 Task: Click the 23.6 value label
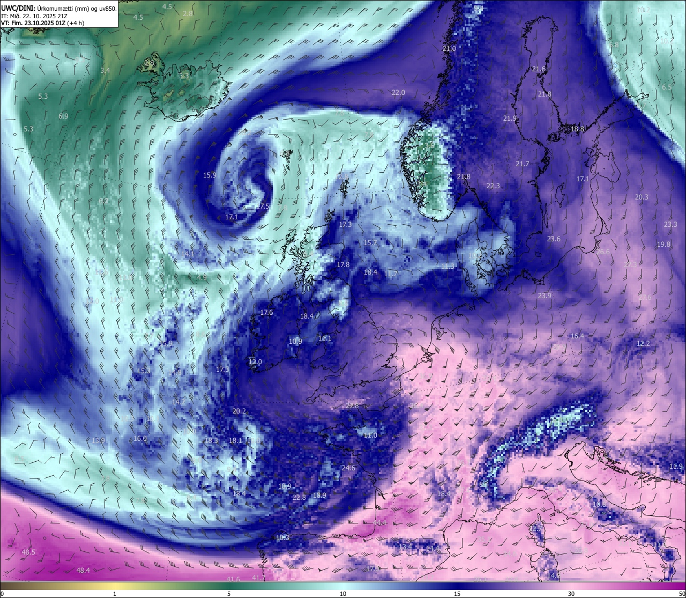click(554, 239)
